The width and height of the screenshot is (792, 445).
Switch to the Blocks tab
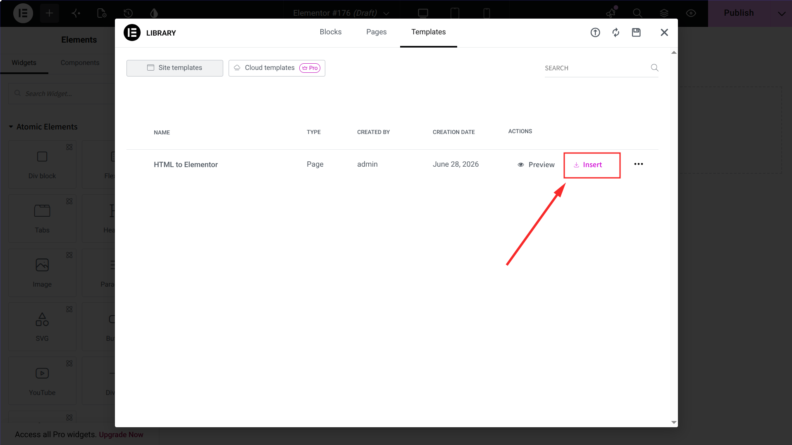coord(331,32)
